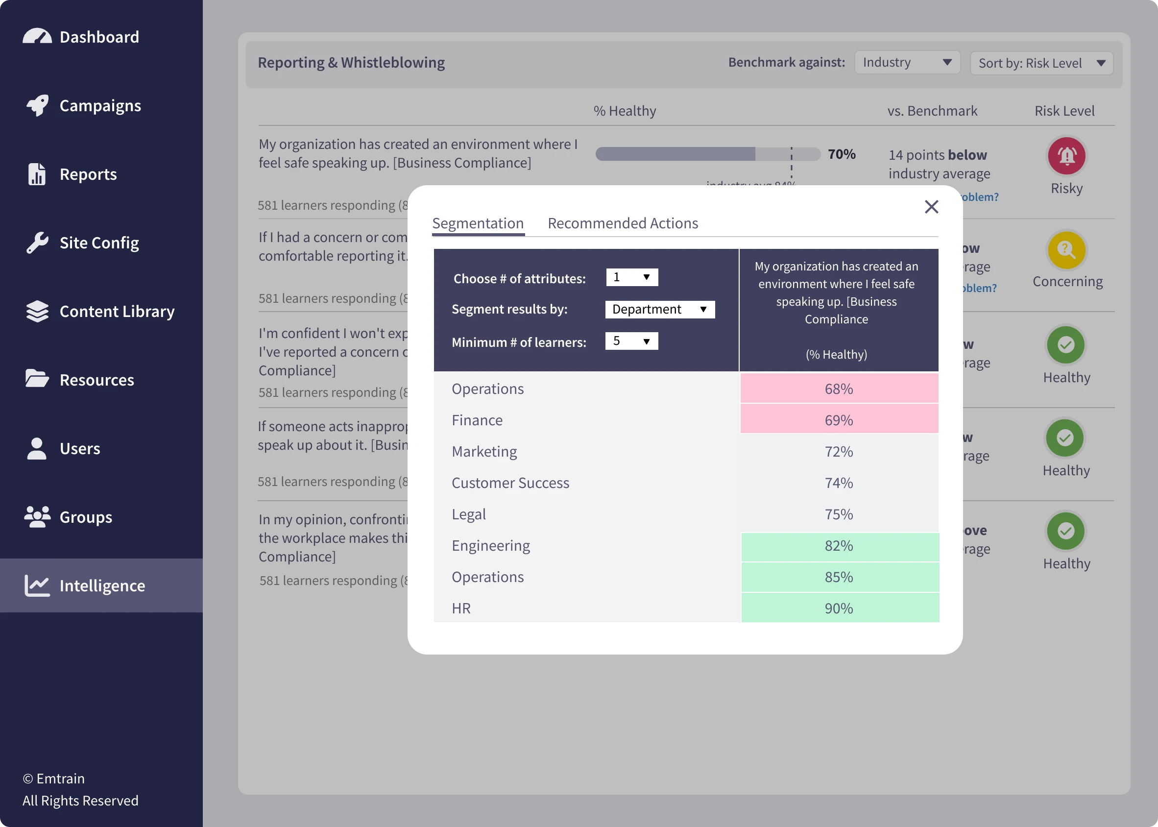Click the 70% healthy progress bar
Screen dimensions: 1158x827
click(x=707, y=154)
